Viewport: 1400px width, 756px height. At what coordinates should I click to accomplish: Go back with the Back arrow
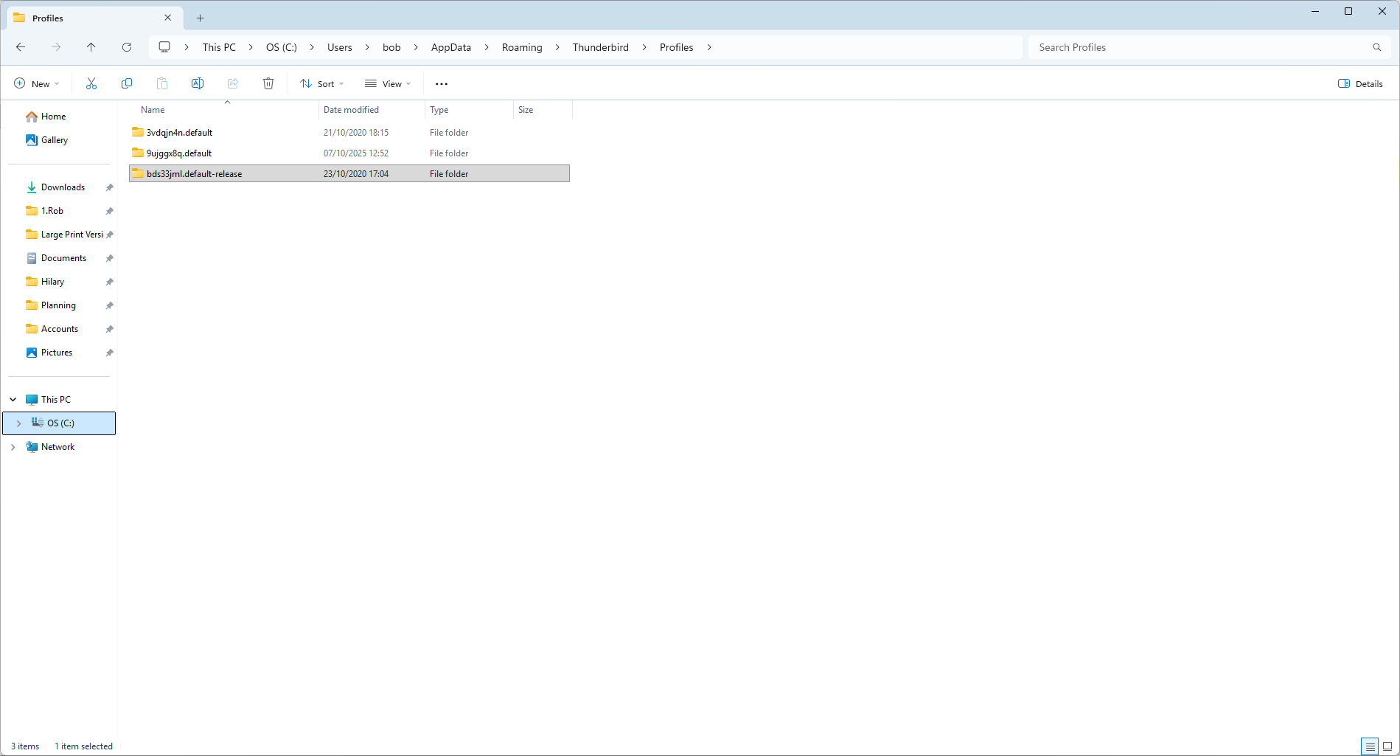(x=21, y=47)
